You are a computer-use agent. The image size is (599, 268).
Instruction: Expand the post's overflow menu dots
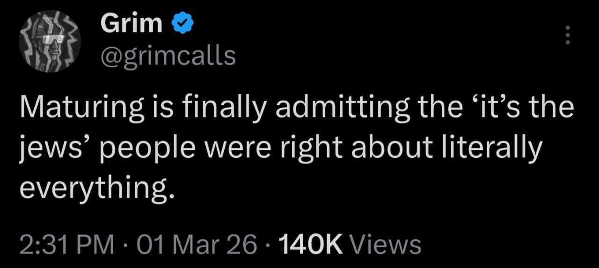[568, 36]
